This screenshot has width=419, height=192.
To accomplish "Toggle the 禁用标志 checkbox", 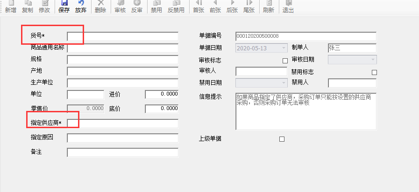I will click(x=374, y=72).
